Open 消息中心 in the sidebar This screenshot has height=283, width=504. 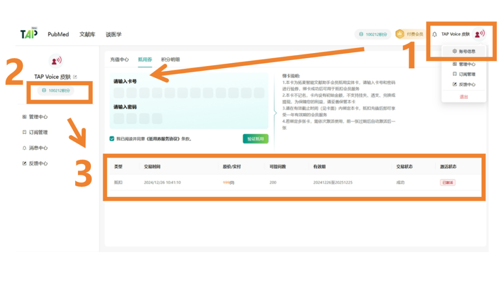point(35,148)
